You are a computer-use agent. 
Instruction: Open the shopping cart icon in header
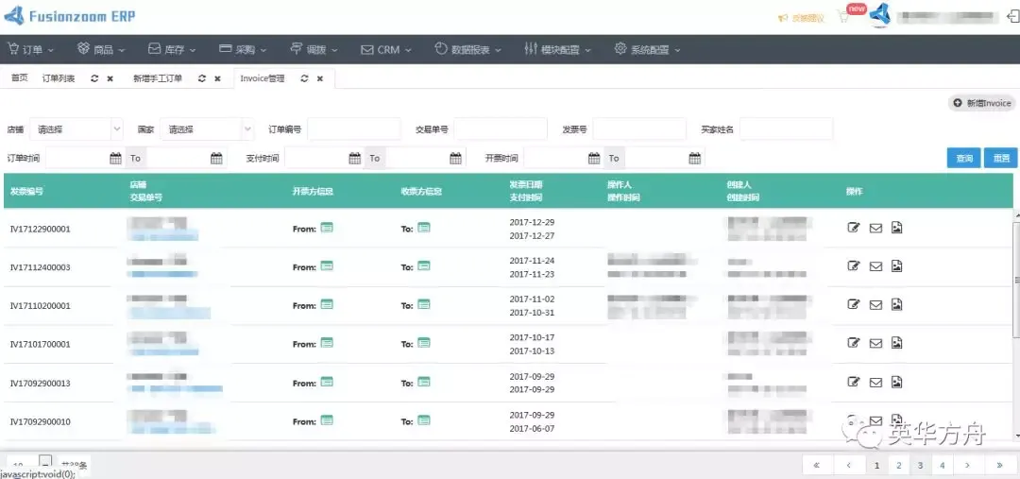pyautogui.click(x=843, y=18)
